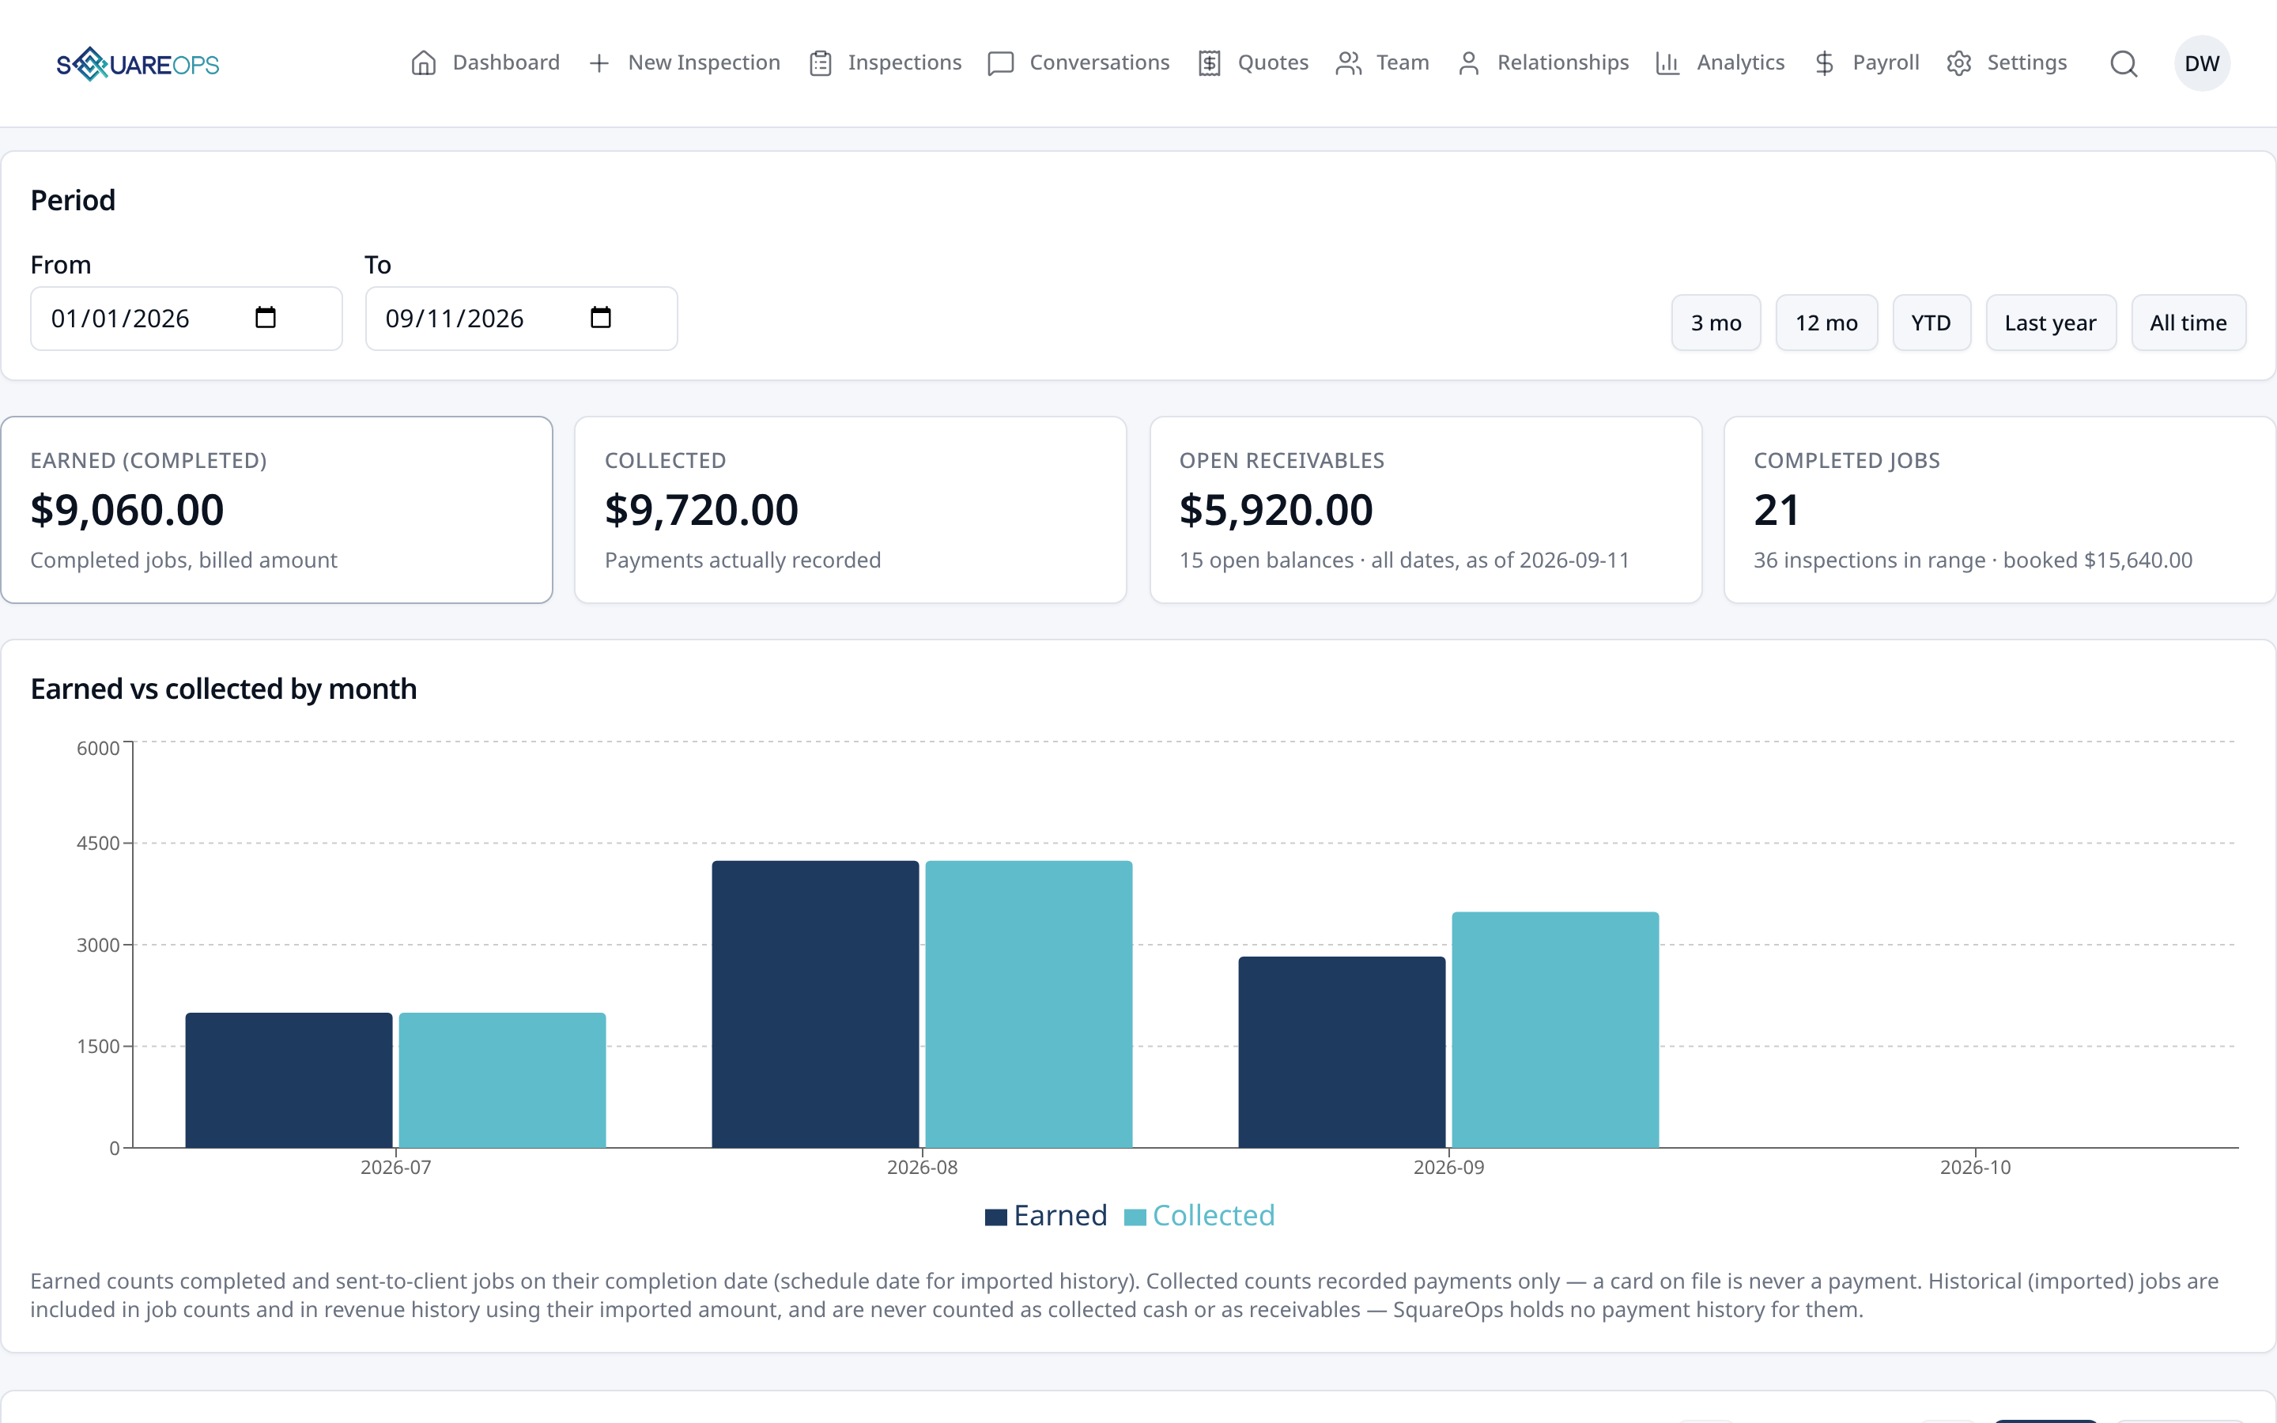This screenshot has height=1423, width=2277.
Task: Select the Collected $9,720.00 card
Action: pyautogui.click(x=851, y=510)
